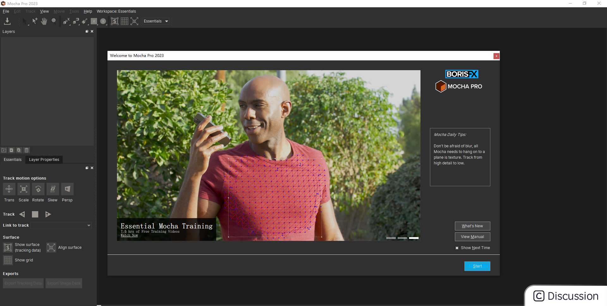Click the delete layer trash icon

click(27, 150)
